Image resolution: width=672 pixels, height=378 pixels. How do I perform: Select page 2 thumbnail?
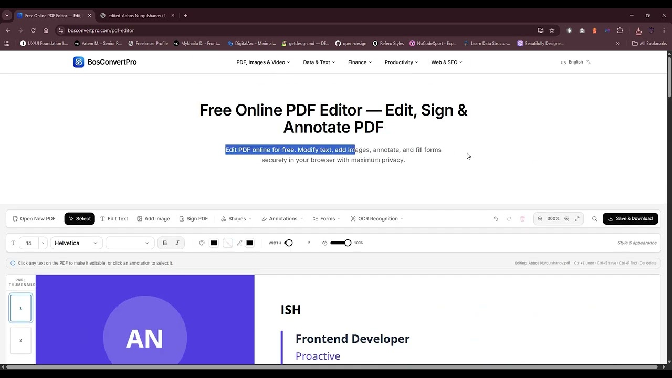click(x=20, y=340)
